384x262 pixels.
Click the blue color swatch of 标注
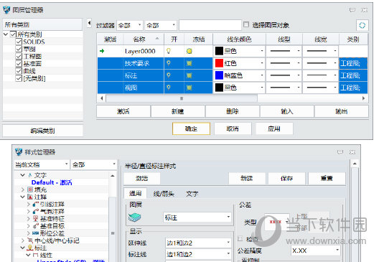click(x=219, y=75)
